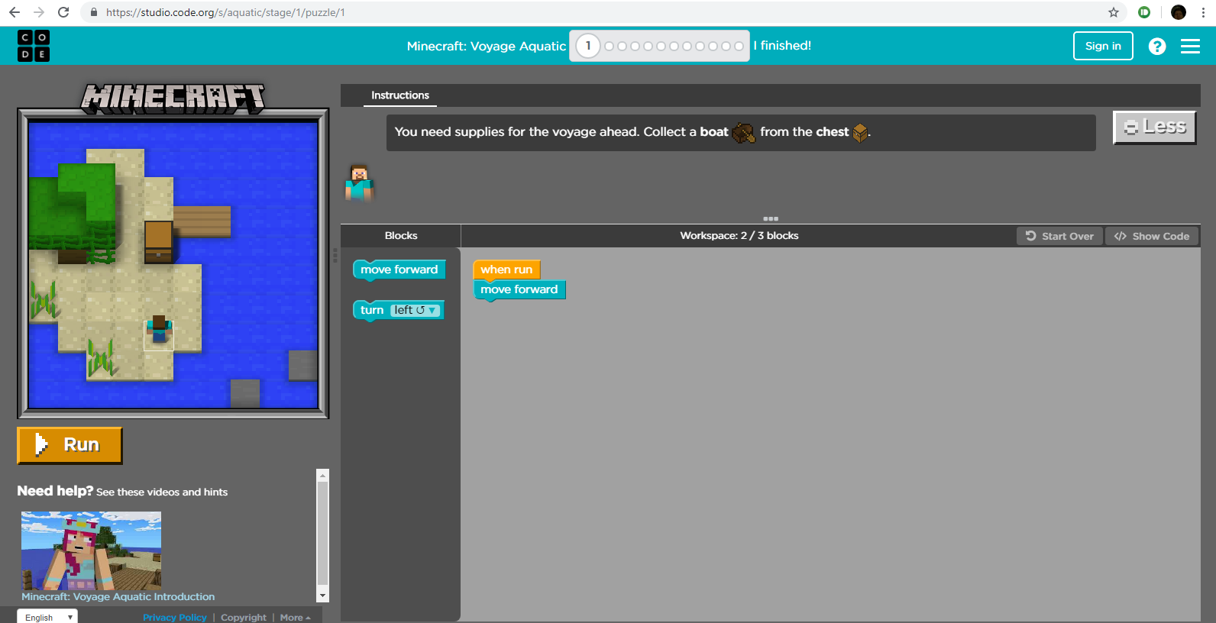Click the I finished! link
The height and width of the screenshot is (623, 1216).
click(782, 46)
